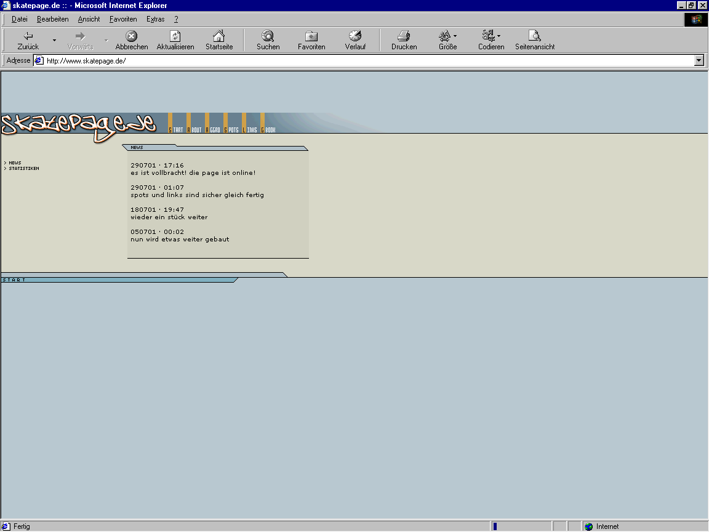
Task: Open the Spots page link
Action: (x=232, y=130)
